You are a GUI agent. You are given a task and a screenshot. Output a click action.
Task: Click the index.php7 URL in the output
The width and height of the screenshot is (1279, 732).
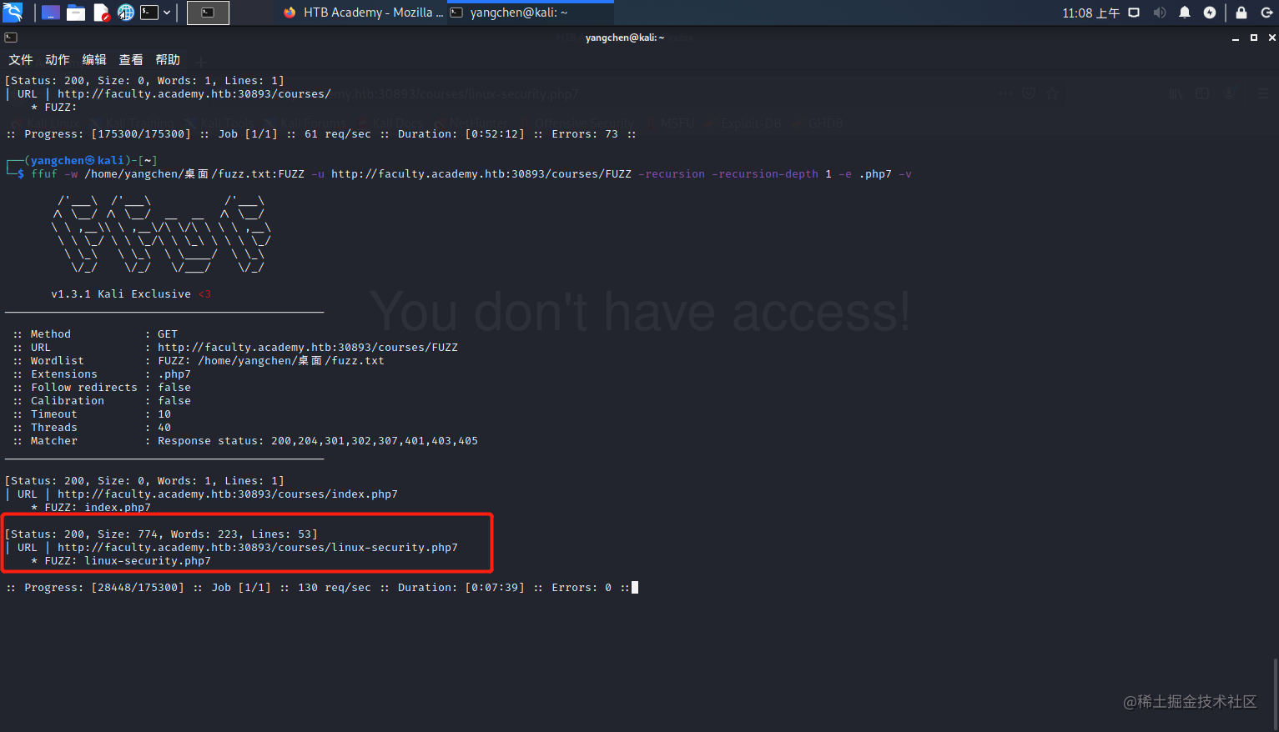tap(228, 494)
